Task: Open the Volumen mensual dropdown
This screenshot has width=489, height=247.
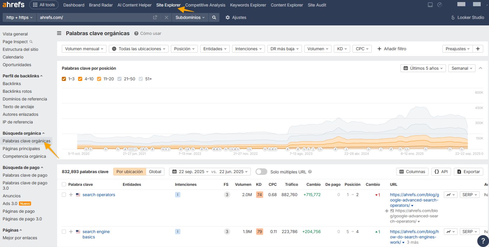Action: point(84,49)
